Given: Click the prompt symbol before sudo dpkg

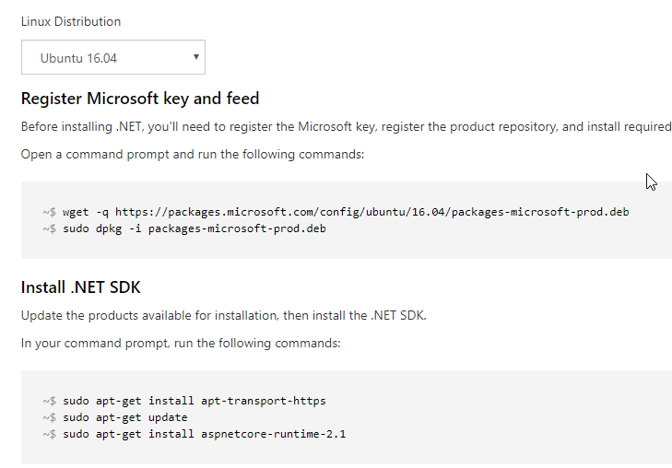Looking at the screenshot, I should coord(50,228).
